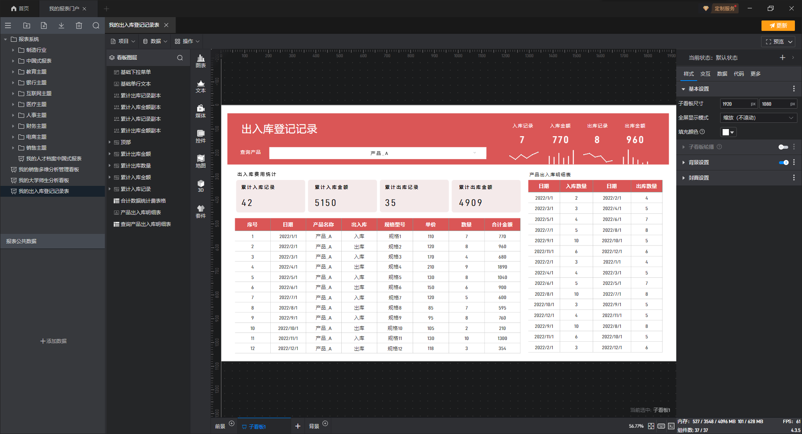
Task: Click 添加数据 in public data panel
Action: (x=53, y=341)
